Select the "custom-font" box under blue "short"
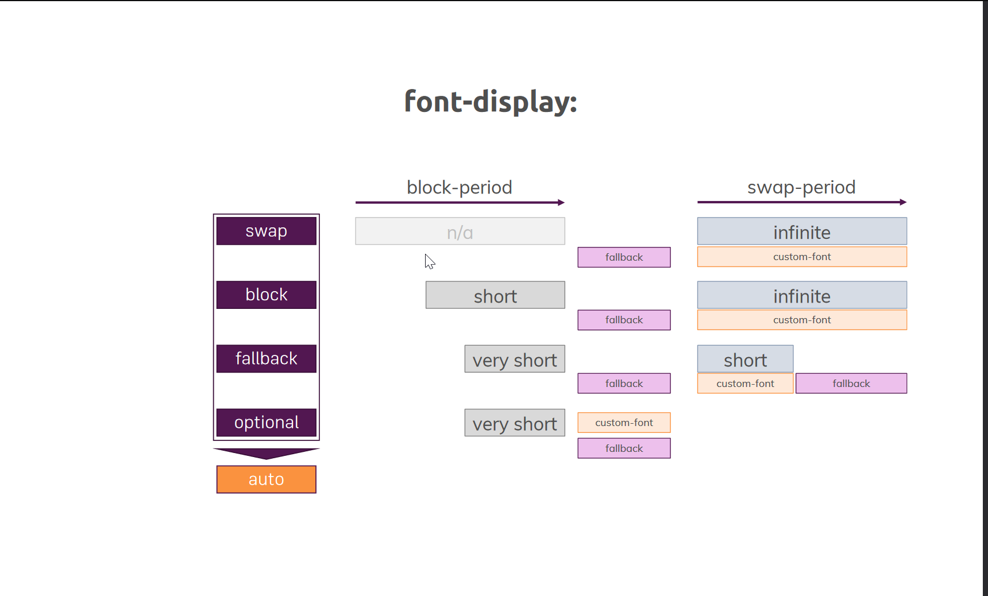Image resolution: width=988 pixels, height=596 pixels. [x=746, y=384]
